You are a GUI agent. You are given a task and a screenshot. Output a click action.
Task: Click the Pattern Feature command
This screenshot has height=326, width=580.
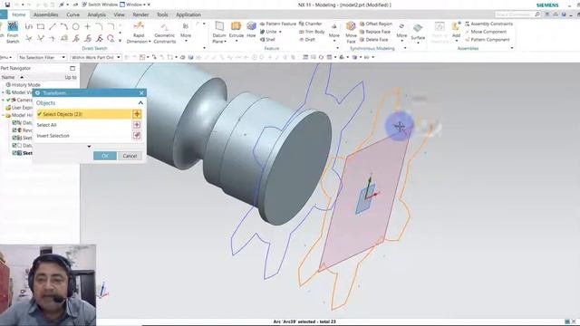pyautogui.click(x=278, y=24)
